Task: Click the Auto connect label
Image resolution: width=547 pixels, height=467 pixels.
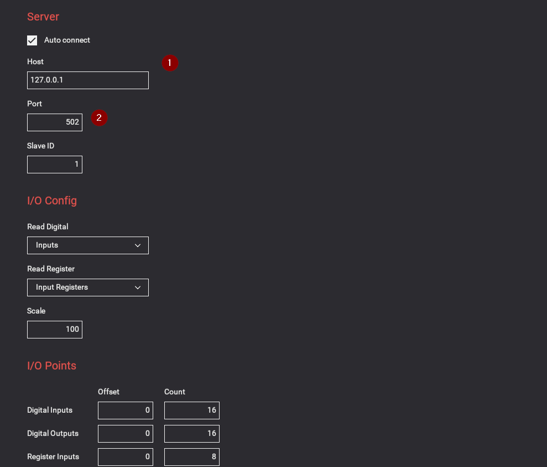Action: [67, 40]
